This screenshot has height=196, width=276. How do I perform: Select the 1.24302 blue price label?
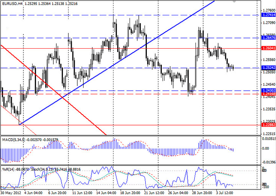268,90
